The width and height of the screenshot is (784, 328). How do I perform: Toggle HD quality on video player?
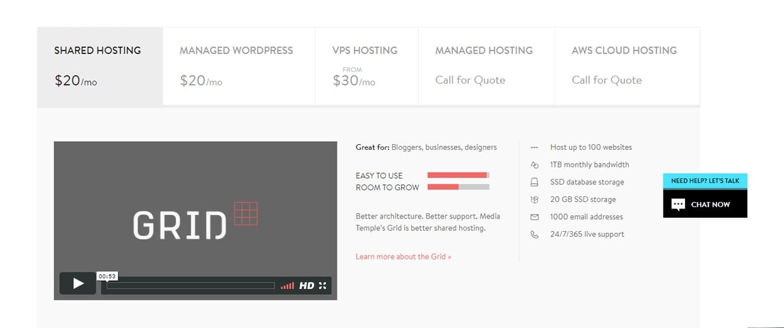click(x=307, y=286)
